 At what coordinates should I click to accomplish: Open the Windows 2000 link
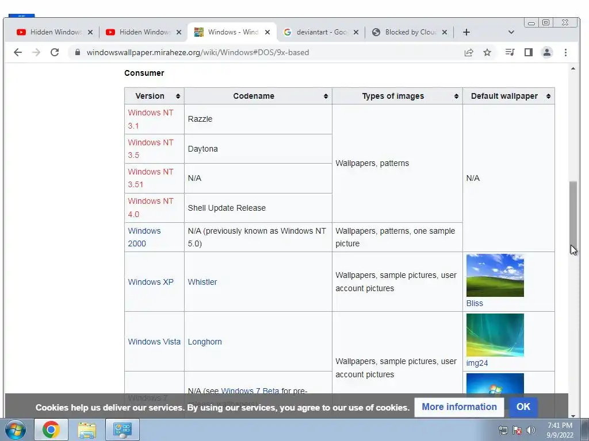tap(144, 237)
